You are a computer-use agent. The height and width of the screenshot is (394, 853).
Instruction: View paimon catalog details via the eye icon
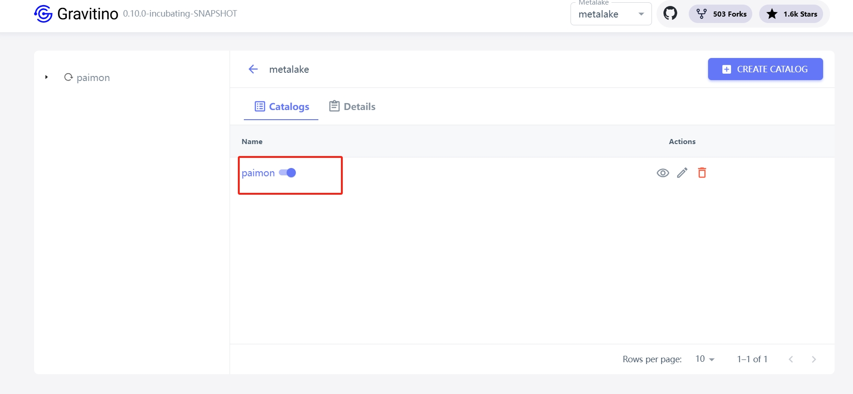coord(663,173)
